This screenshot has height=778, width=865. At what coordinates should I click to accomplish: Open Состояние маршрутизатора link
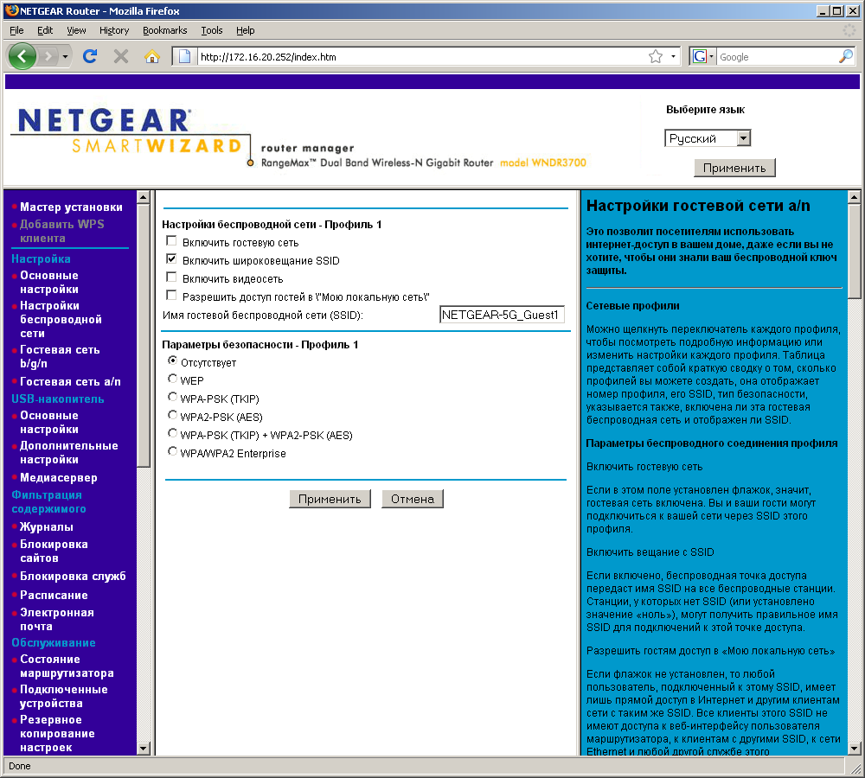click(67, 666)
